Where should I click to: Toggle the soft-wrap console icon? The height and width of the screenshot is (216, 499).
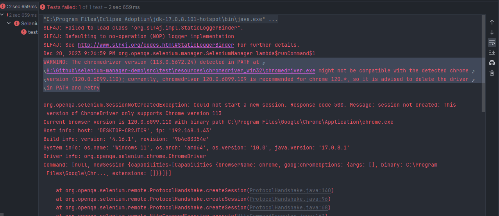click(x=492, y=42)
